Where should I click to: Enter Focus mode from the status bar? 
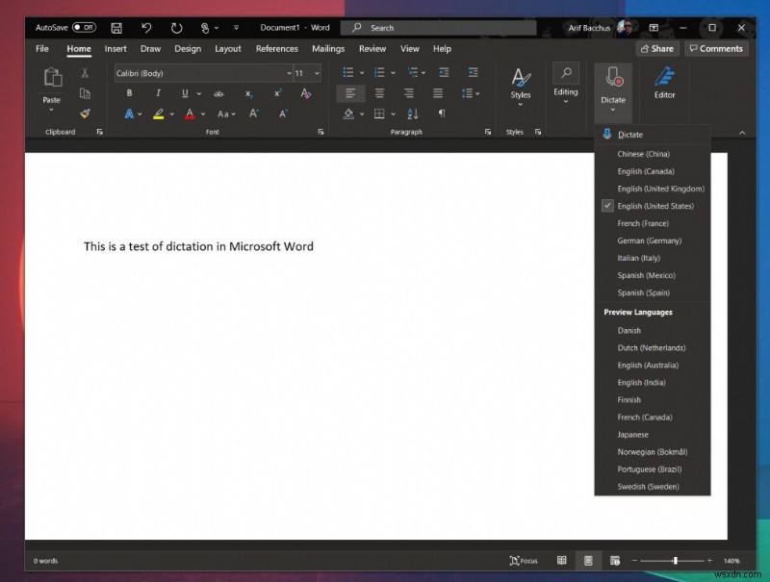tap(525, 560)
